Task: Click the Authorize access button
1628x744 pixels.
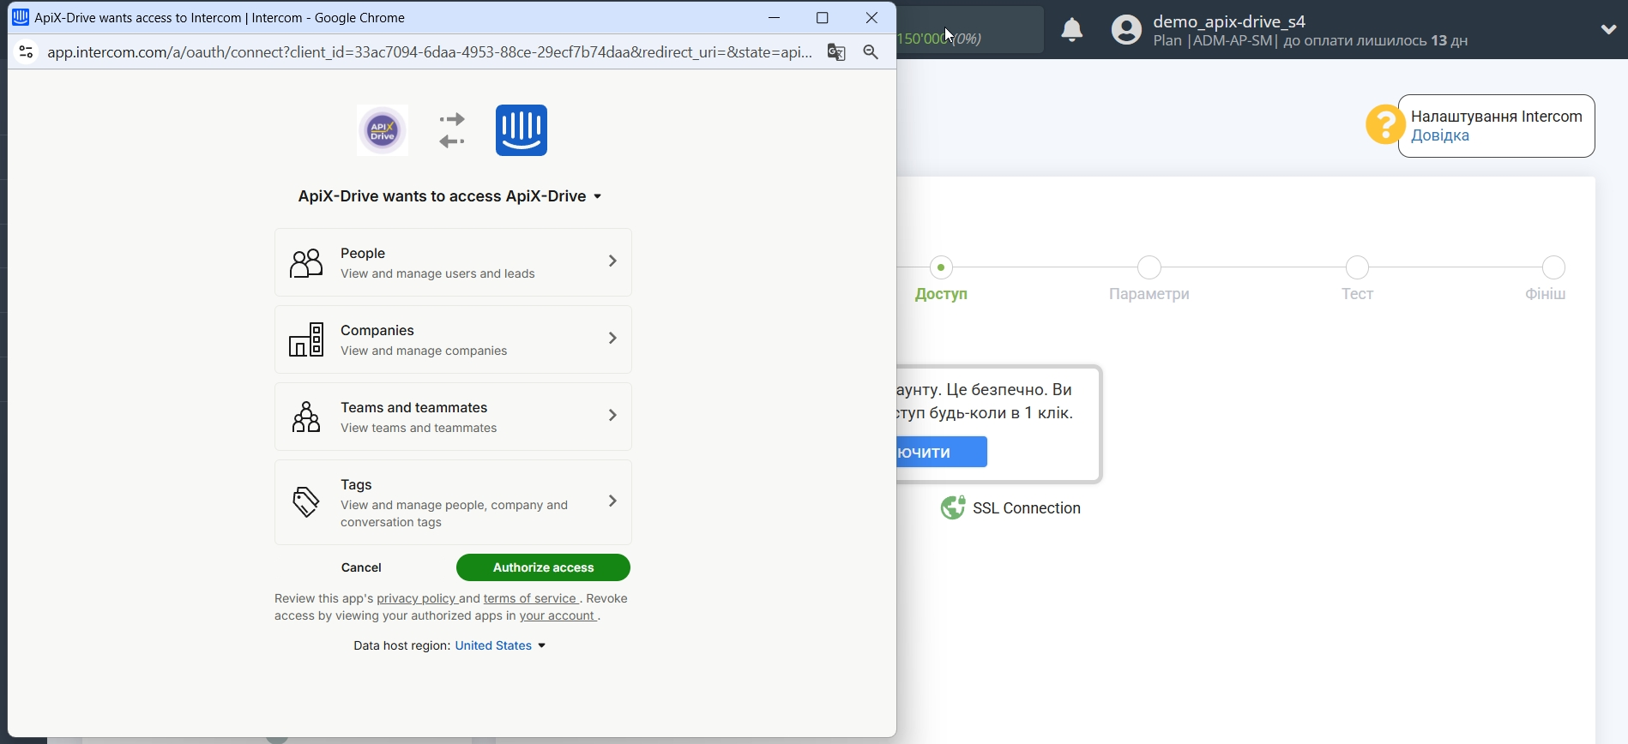Action: (x=543, y=567)
